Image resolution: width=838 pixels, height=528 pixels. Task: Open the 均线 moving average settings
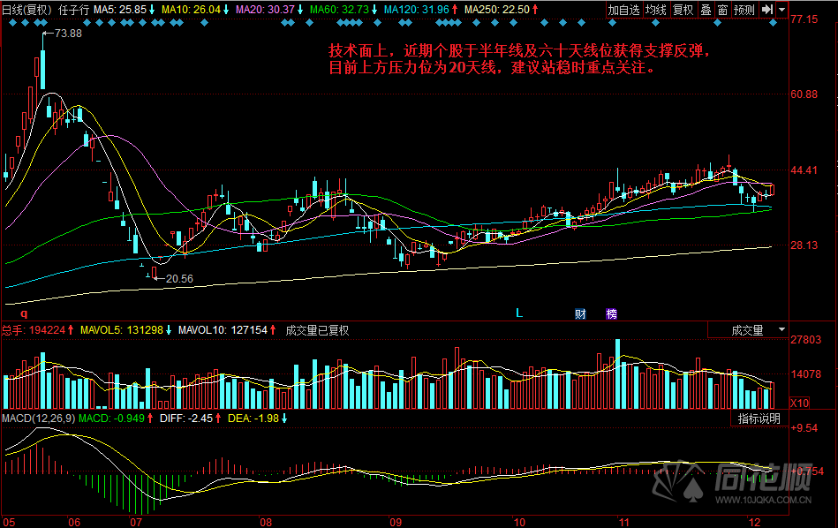point(655,10)
